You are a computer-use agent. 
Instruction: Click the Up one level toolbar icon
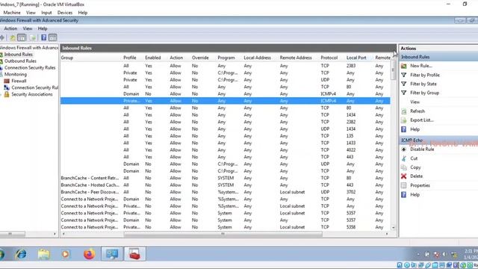(x=13, y=38)
